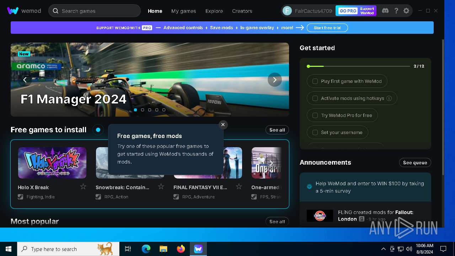
Task: Click the user avatar F icon
Action: [x=287, y=11]
